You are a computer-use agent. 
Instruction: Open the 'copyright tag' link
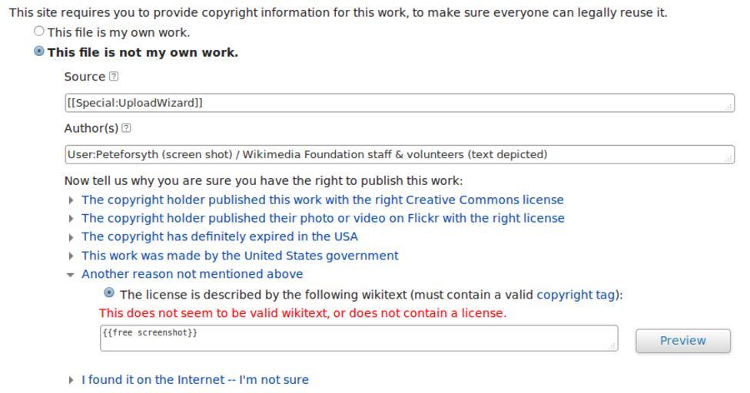click(576, 295)
